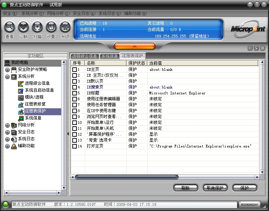This screenshot has width=269, height=211.
Task: Click the small round close-panel icon
Action: point(262,48)
